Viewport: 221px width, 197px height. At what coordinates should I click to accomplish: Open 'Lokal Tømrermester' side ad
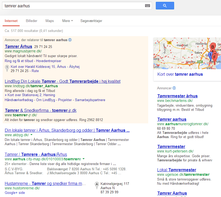176,170
